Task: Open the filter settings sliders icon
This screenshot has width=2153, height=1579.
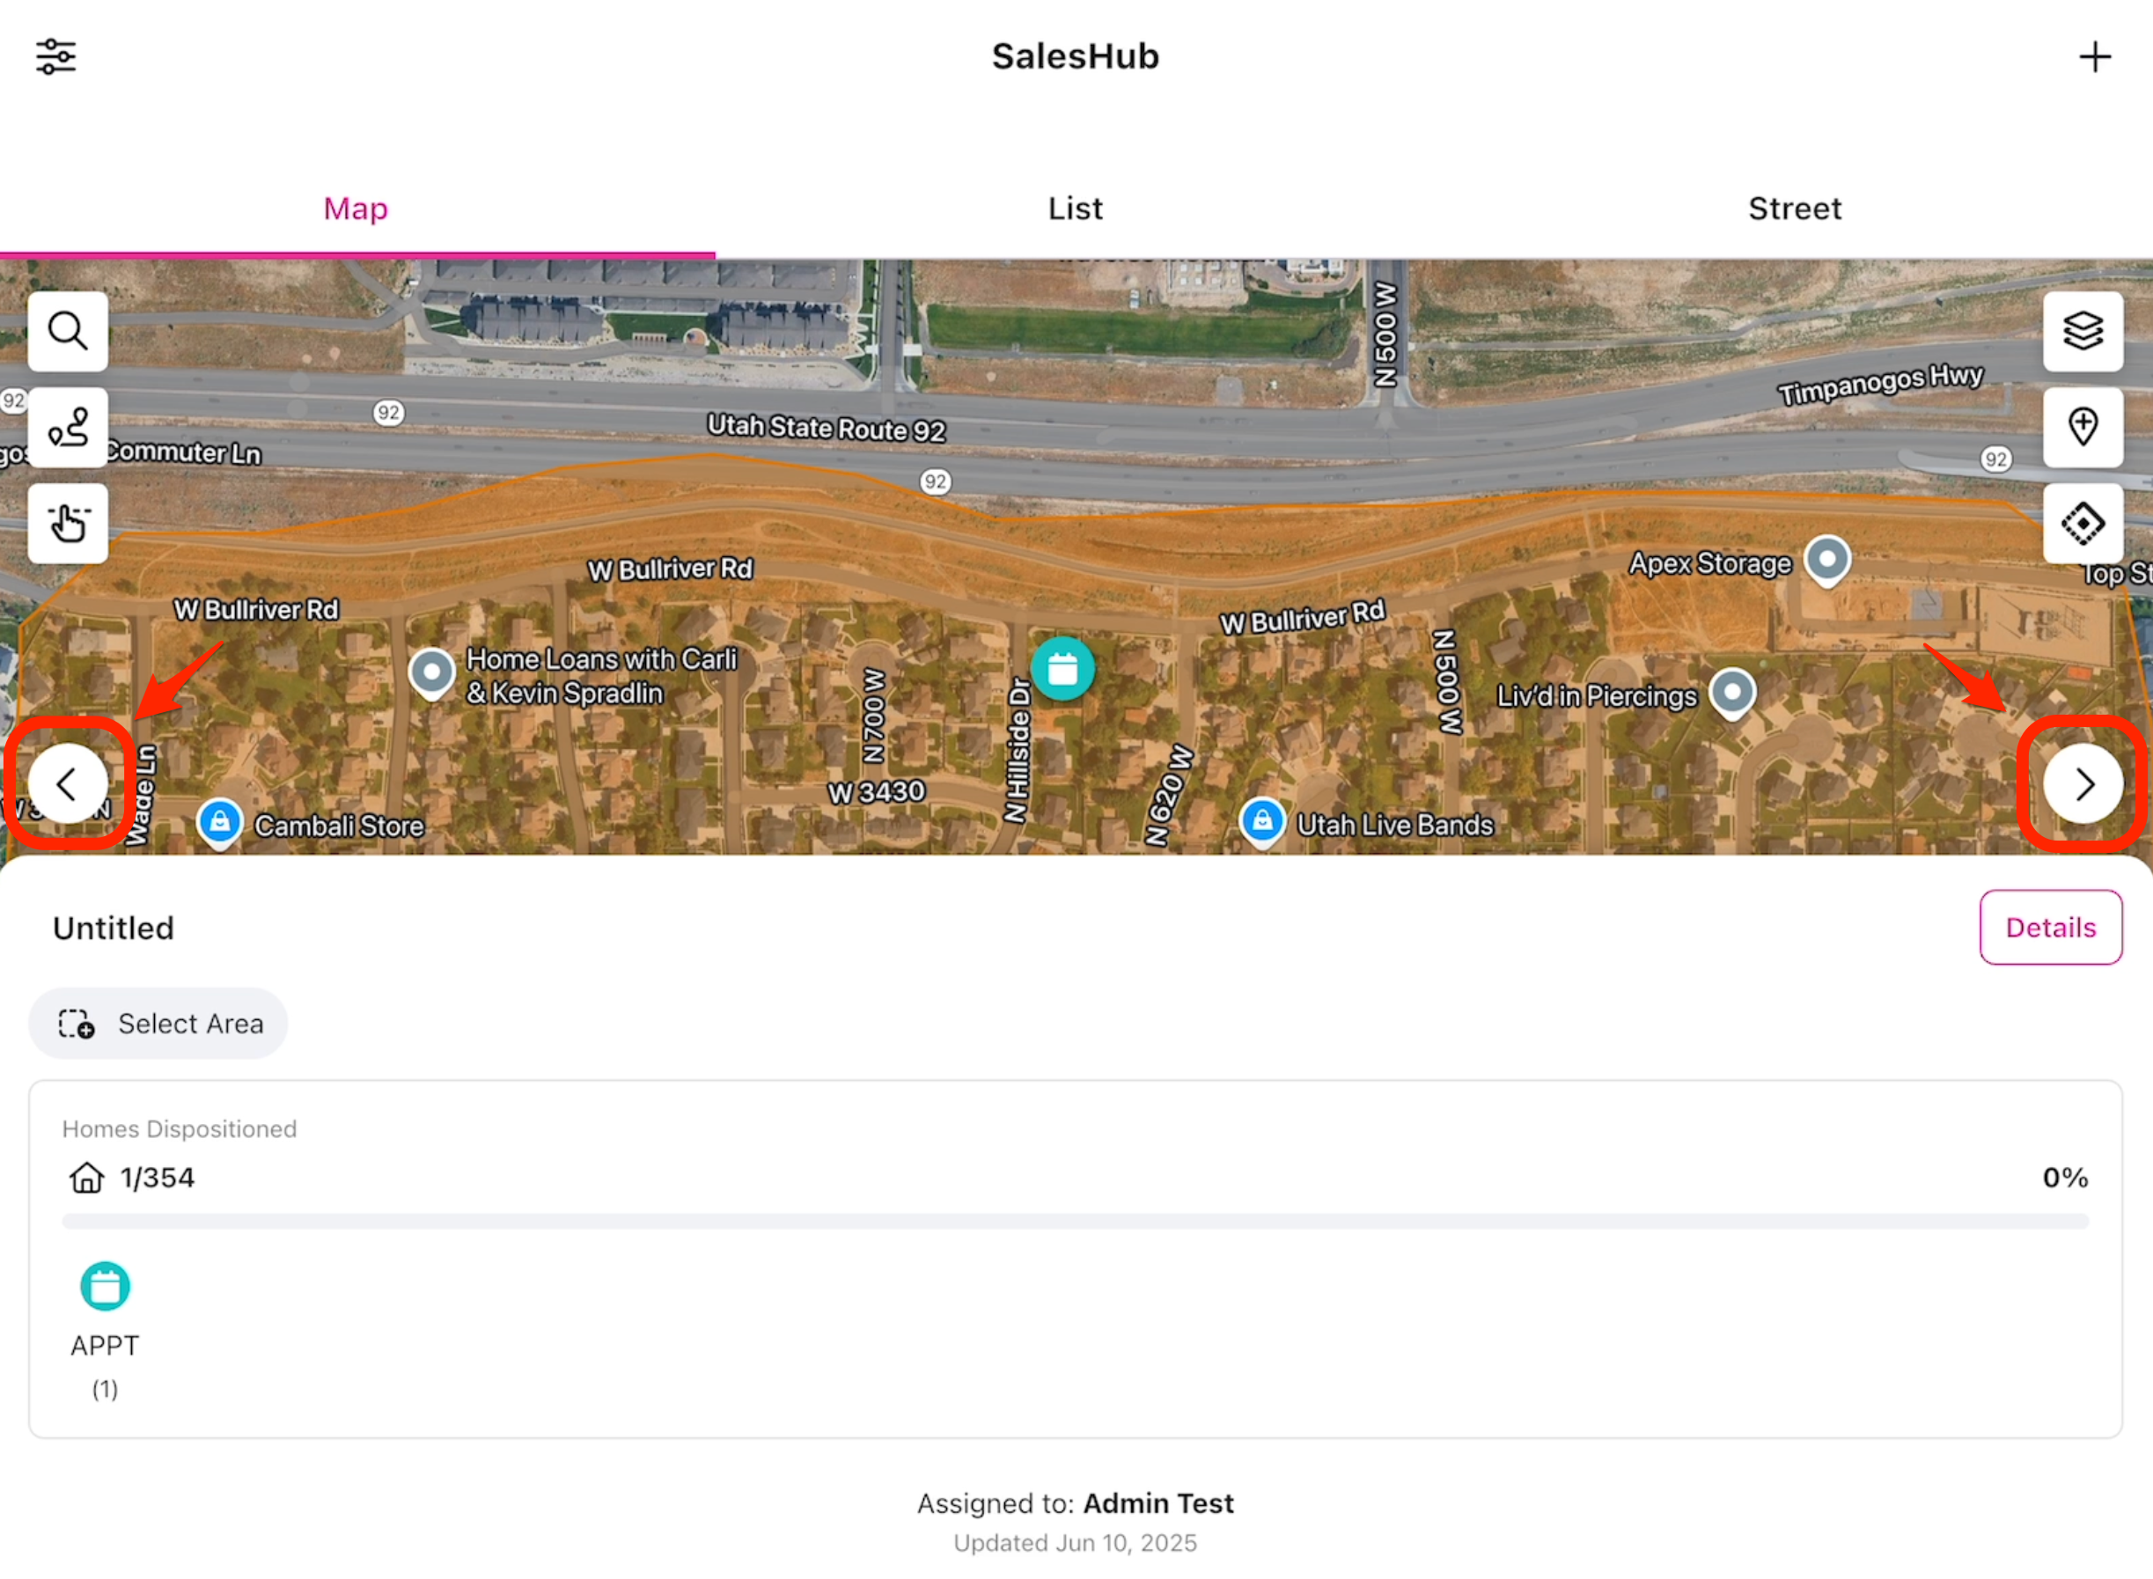Action: [x=55, y=56]
